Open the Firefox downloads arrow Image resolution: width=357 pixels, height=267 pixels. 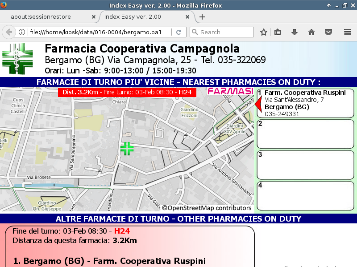click(x=295, y=32)
